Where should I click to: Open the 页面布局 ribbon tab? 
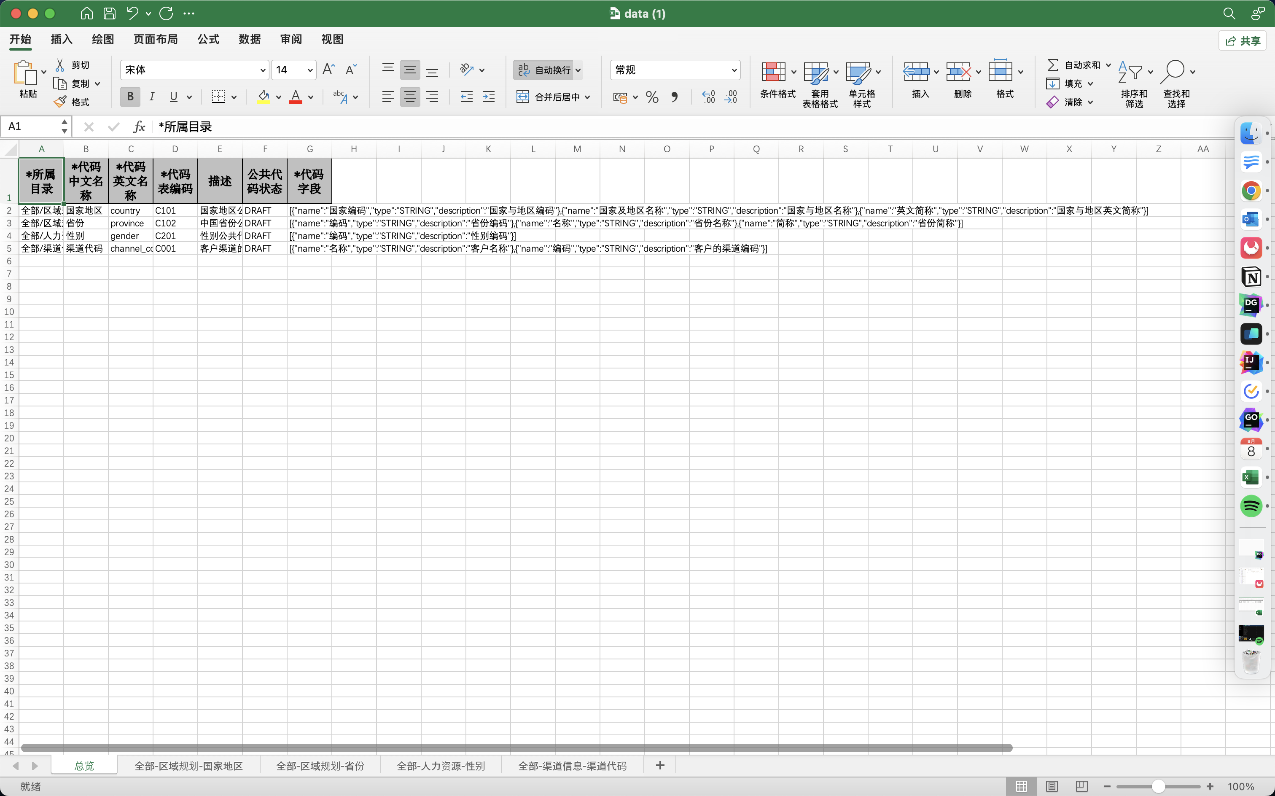coord(155,39)
